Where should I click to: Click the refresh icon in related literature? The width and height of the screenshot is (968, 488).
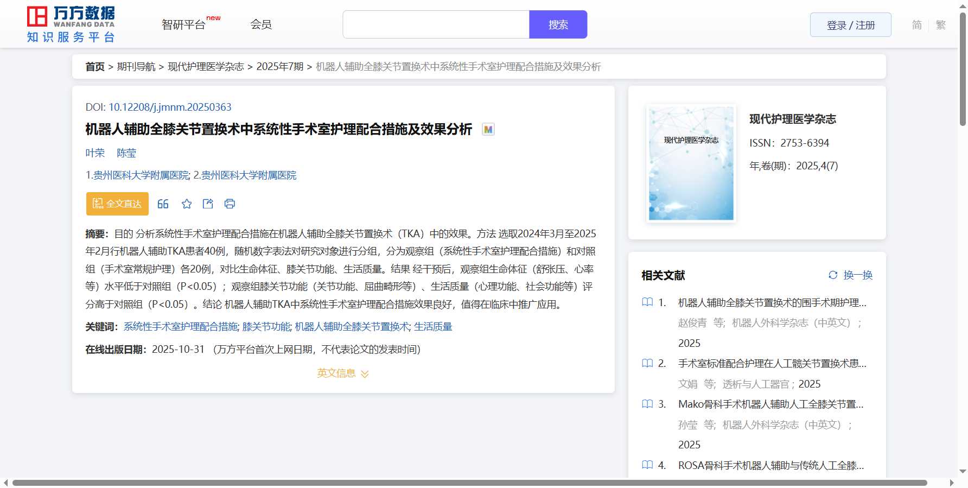click(x=833, y=275)
